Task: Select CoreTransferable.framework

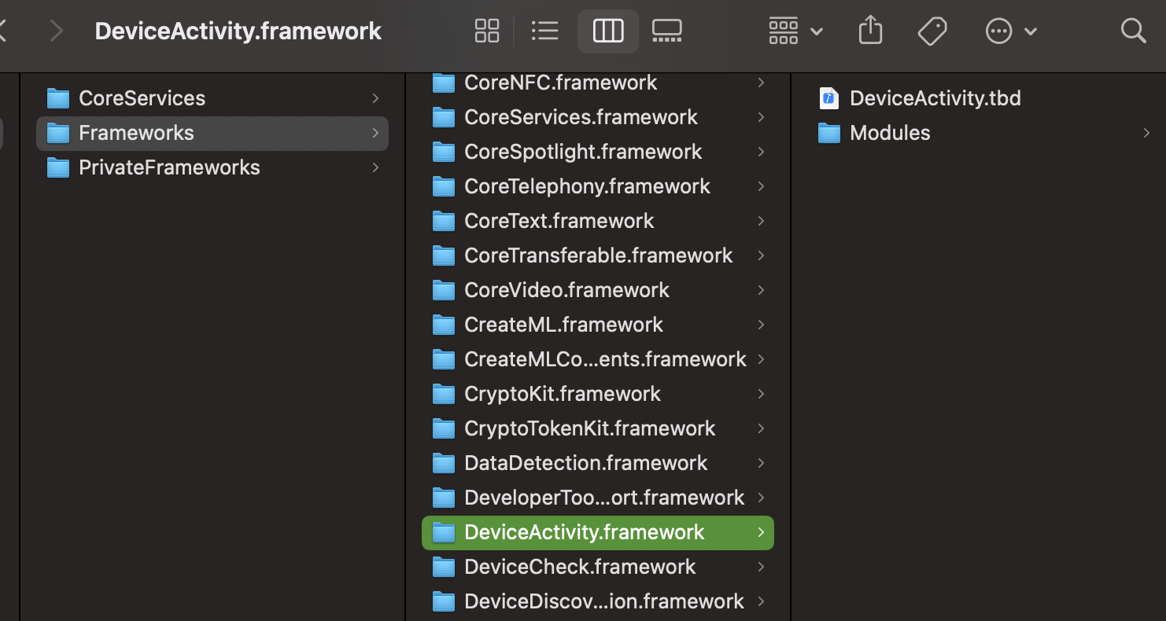Action: [598, 255]
